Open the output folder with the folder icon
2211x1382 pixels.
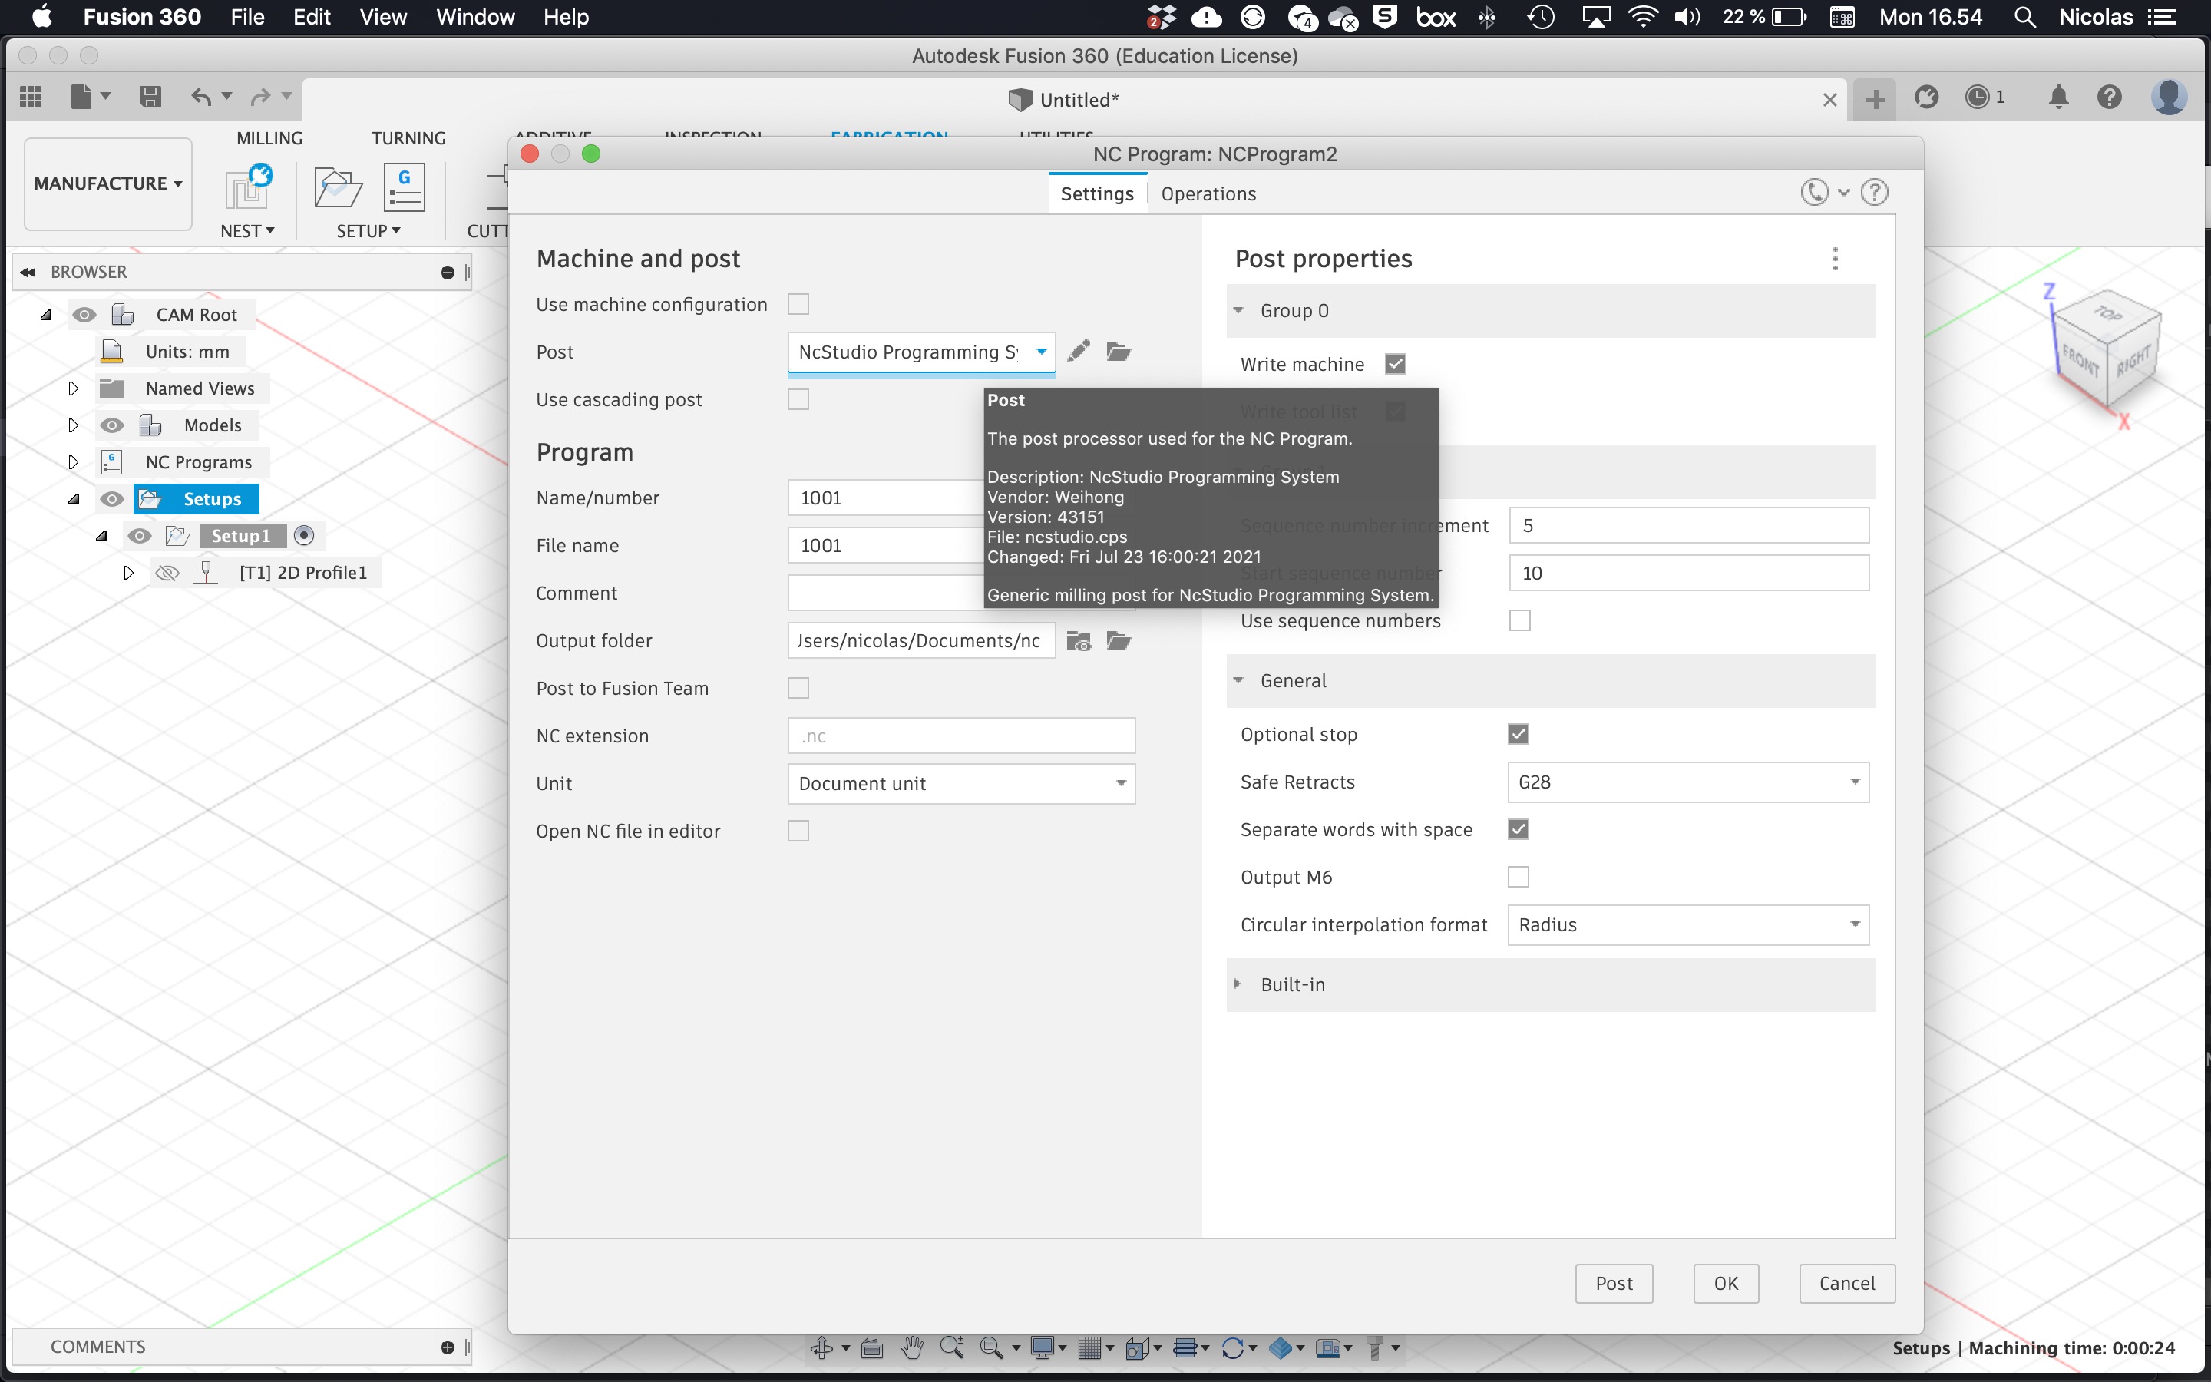pyautogui.click(x=1119, y=641)
